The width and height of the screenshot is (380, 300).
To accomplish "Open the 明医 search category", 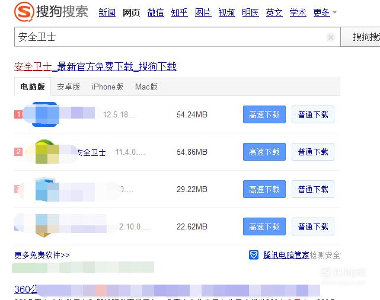I will [x=250, y=12].
